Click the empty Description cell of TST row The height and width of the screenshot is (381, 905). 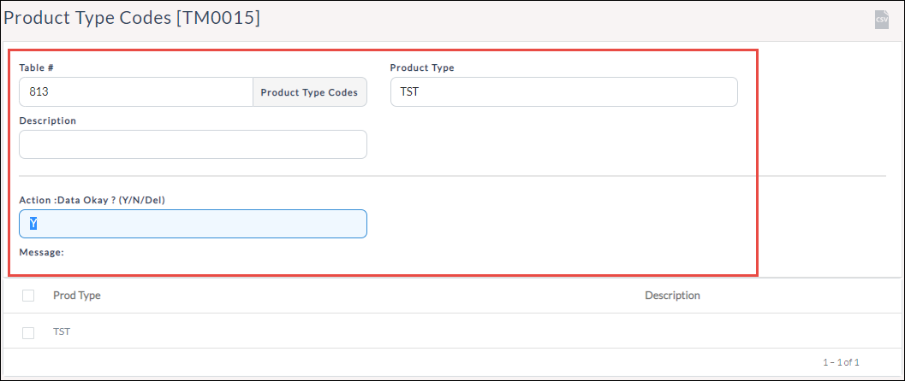pos(672,332)
